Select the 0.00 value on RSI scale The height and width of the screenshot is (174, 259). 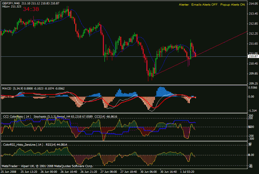coord(251,155)
